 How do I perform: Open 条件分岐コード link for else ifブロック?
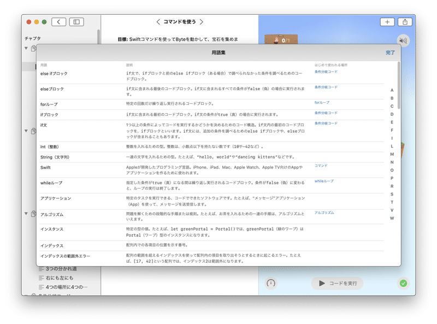326,72
